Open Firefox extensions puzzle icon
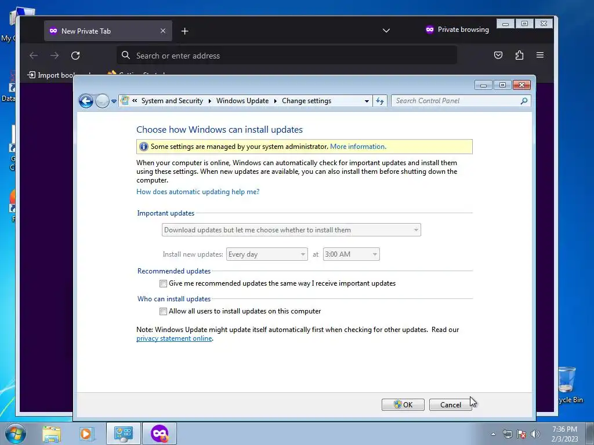The width and height of the screenshot is (594, 445). pos(519,55)
